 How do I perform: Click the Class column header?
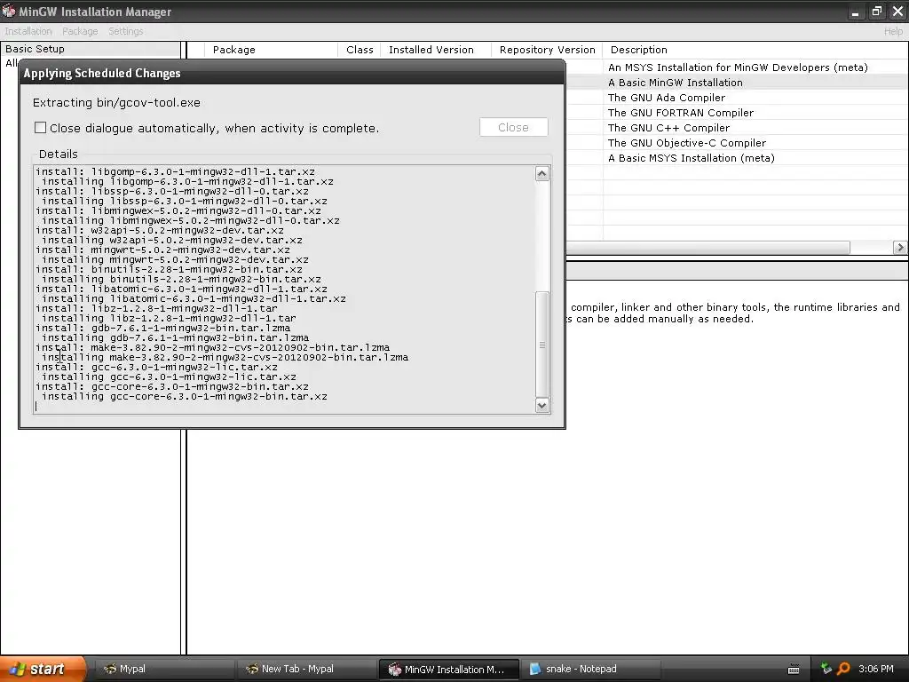tap(360, 50)
